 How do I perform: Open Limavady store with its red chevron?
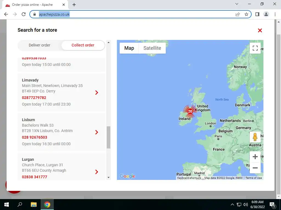pyautogui.click(x=97, y=92)
